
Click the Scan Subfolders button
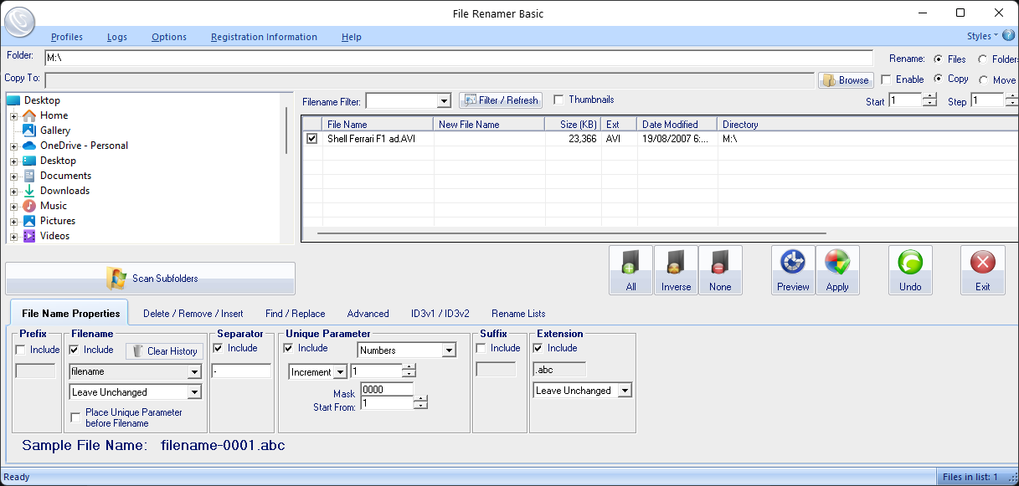(151, 279)
